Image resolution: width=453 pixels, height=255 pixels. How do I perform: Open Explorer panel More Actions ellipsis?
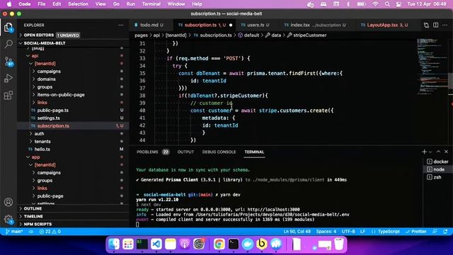pos(121,25)
